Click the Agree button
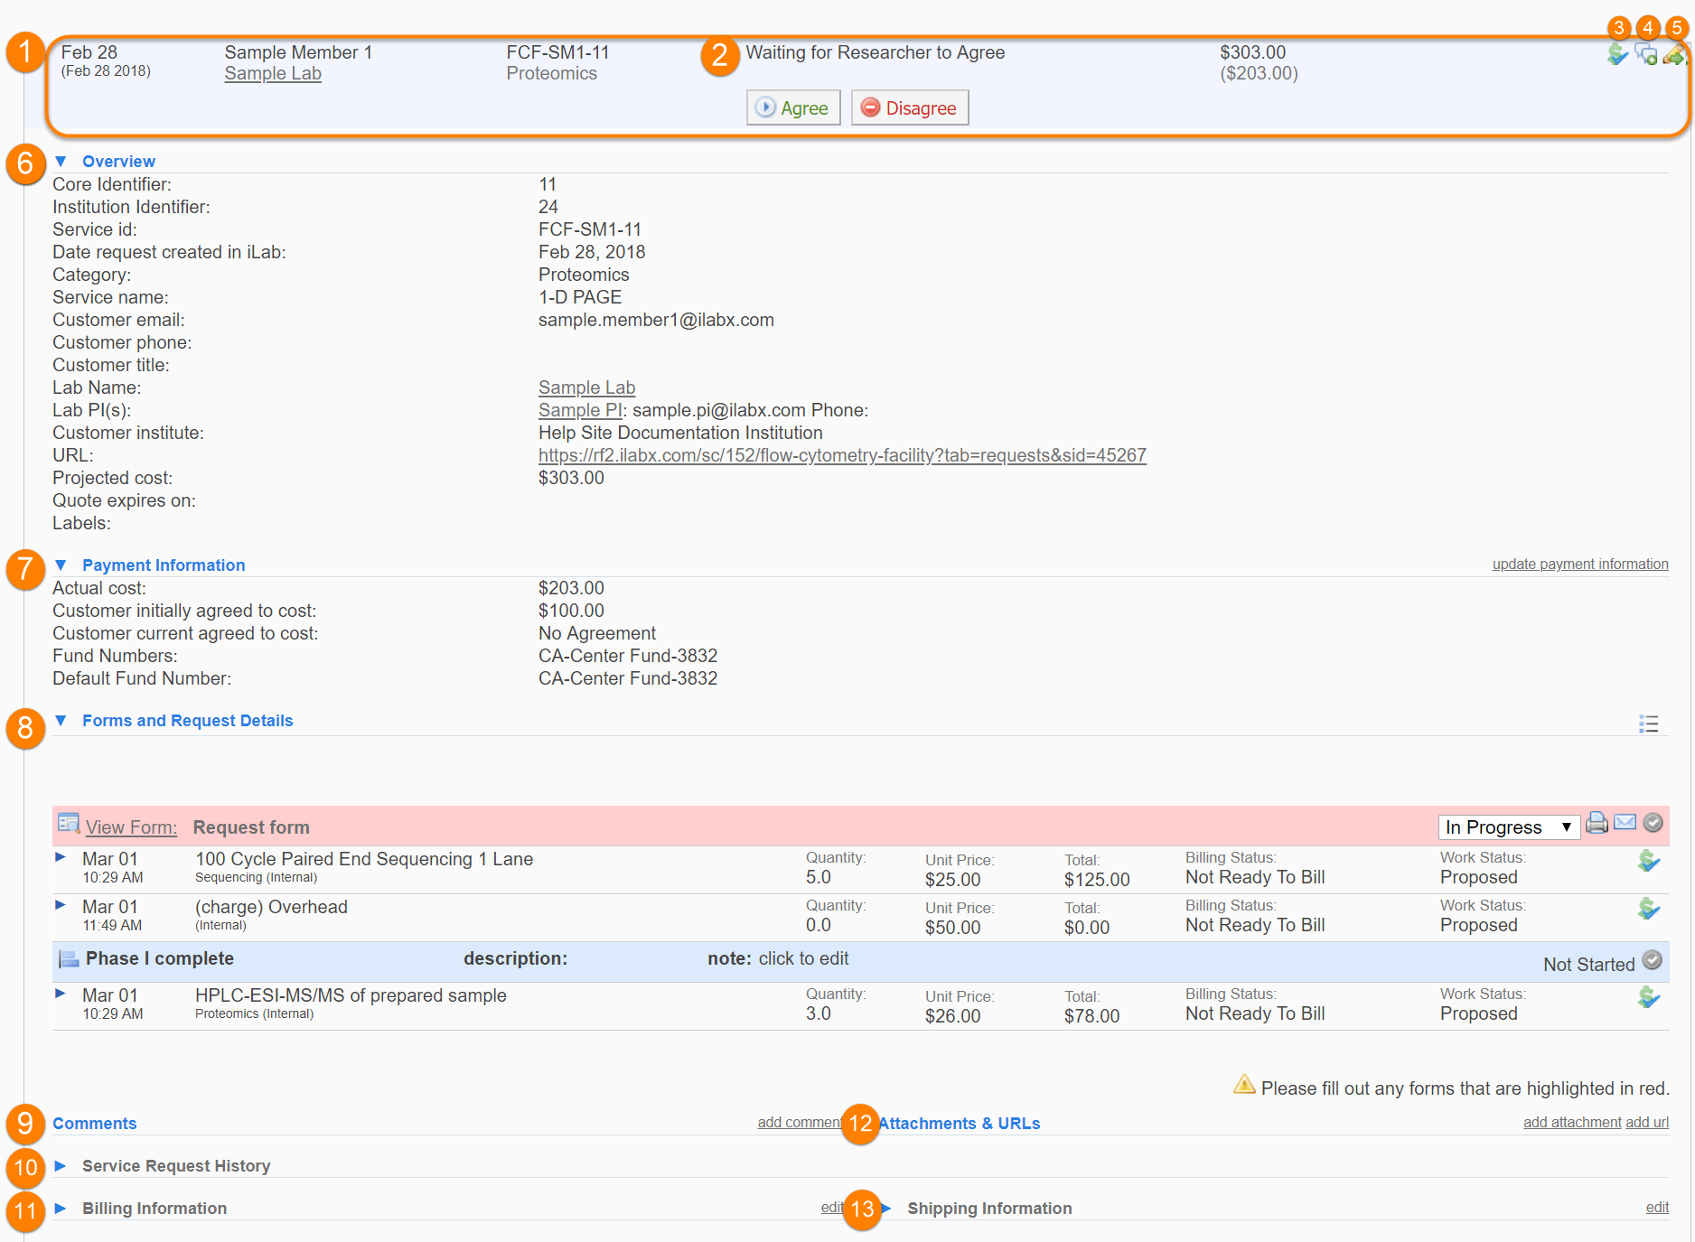Image resolution: width=1695 pixels, height=1242 pixels. (x=793, y=108)
